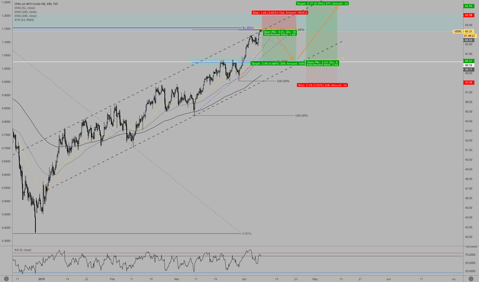Select the green Target 5.77 (9.59%) label
479x282 pixels.
click(322, 4)
